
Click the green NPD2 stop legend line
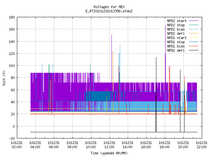coord(193,25)
